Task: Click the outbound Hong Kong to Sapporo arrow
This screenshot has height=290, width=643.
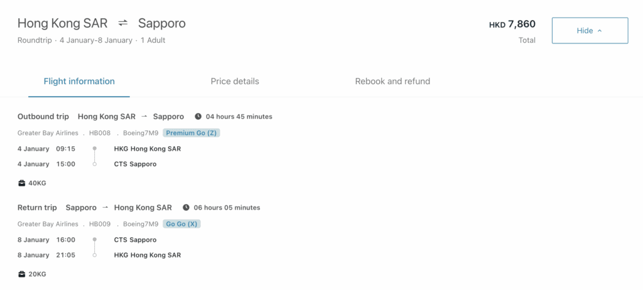Action: pyautogui.click(x=144, y=117)
